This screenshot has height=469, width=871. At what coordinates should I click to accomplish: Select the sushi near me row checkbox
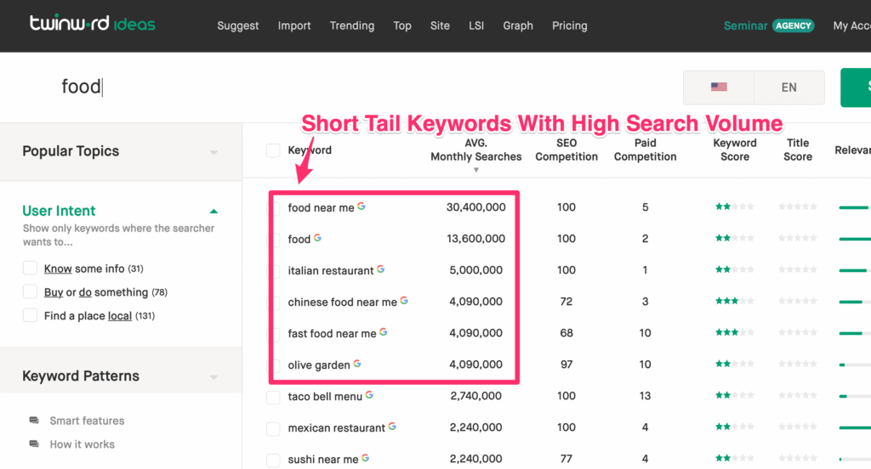[273, 461]
